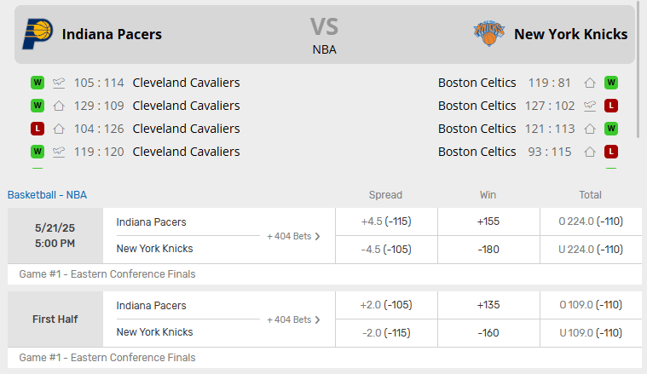Click the green W badge beside 121 : 113

611,129
